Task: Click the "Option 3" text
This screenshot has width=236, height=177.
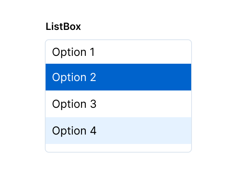Action: point(74,104)
